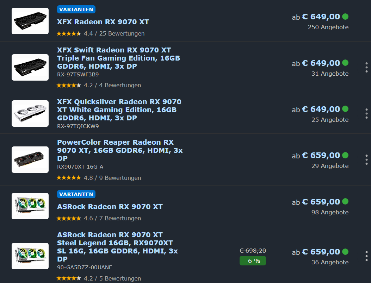The image size is (371, 283).
Task: Open three-dot menu for PowerColor Reaper row
Action: point(366,159)
